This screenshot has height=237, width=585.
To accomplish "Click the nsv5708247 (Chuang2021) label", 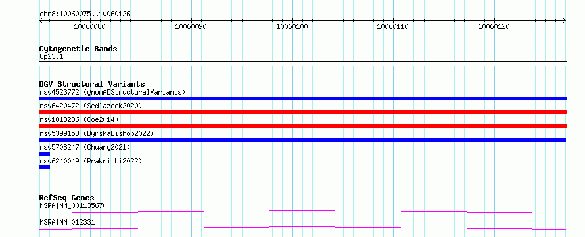I will pos(85,147).
